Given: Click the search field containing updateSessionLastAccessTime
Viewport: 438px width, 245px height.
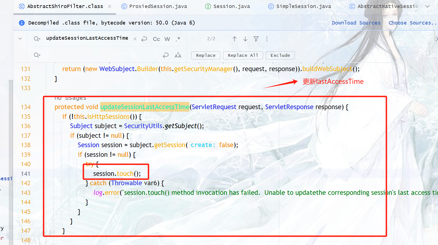Looking at the screenshot, I should click(x=87, y=38).
